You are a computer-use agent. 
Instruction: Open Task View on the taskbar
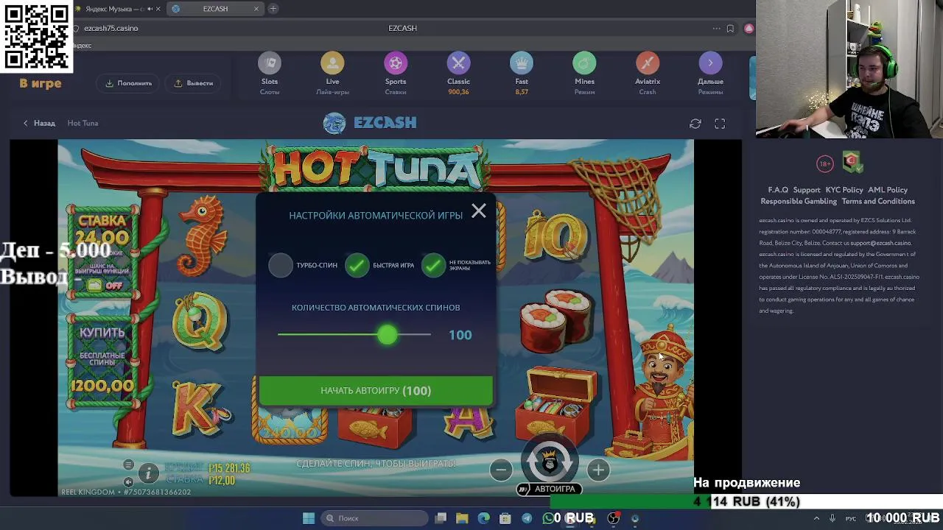441,518
